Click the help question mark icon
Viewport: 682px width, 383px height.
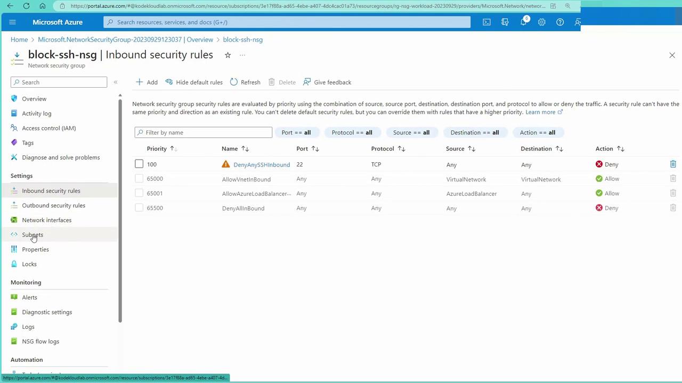559,22
